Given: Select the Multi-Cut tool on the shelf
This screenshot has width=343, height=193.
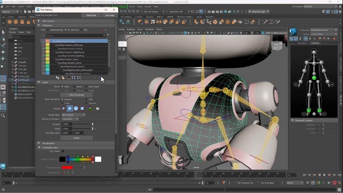Looking at the screenshot, I should [265, 22].
